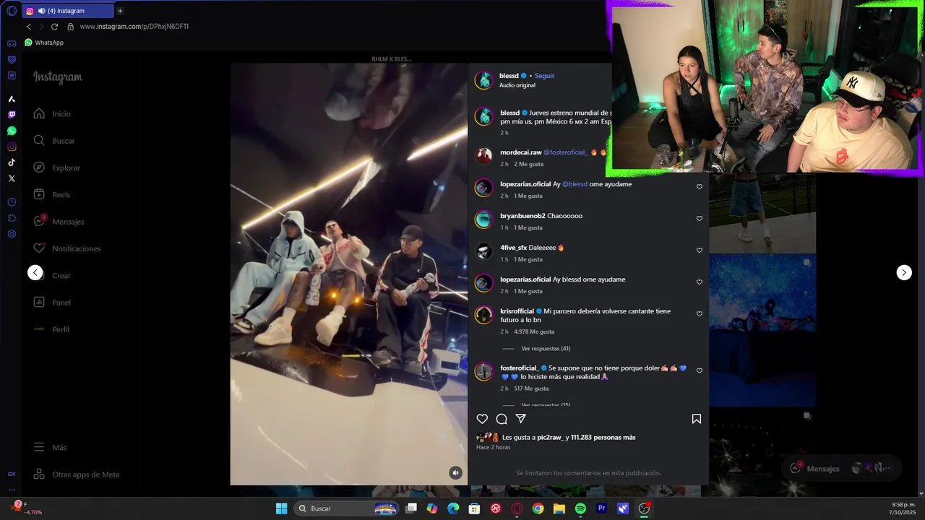Like the post with heart icon
Image resolution: width=925 pixels, height=520 pixels.
482,419
